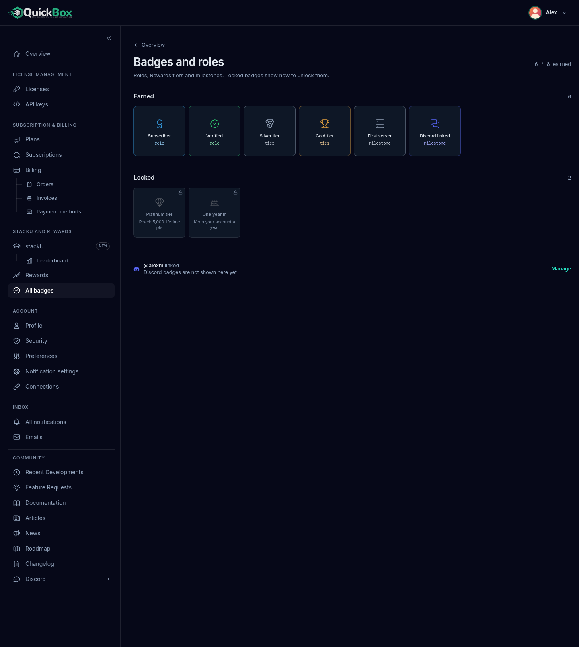The height and width of the screenshot is (647, 579).
Task: Click the locked Platinum tier badge
Action: click(x=159, y=213)
